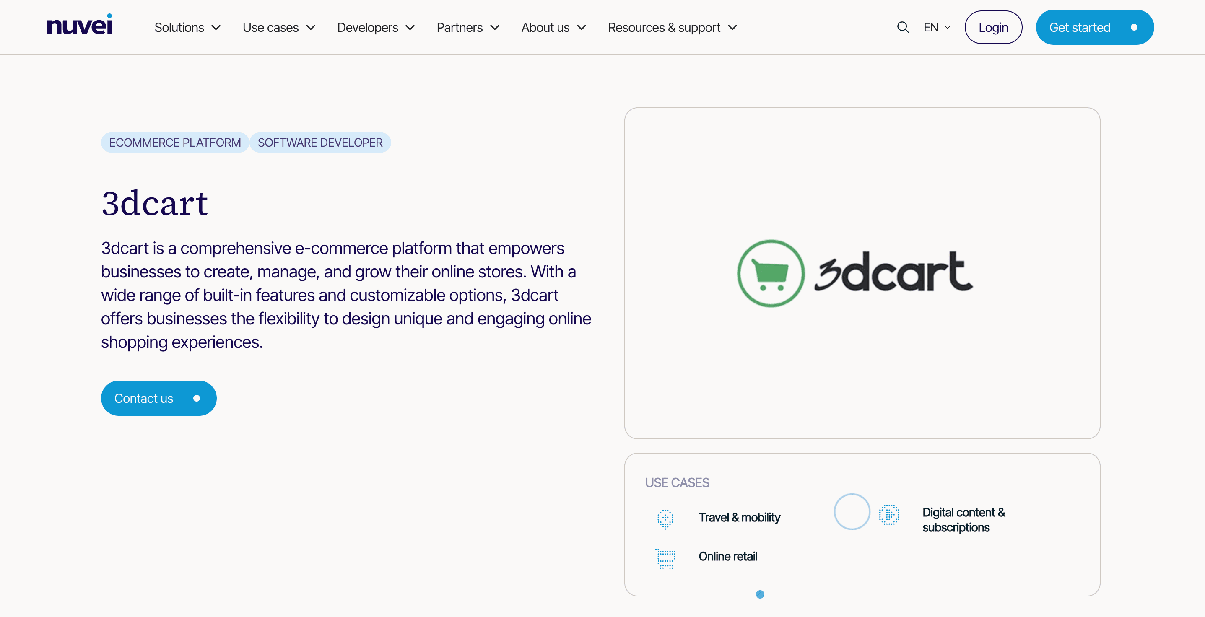The width and height of the screenshot is (1205, 617).
Task: Open the Online retail use case
Action: [x=728, y=557]
